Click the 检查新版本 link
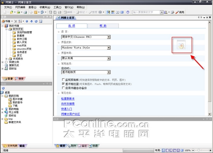Screen dimensions: 213x153 click(68, 99)
